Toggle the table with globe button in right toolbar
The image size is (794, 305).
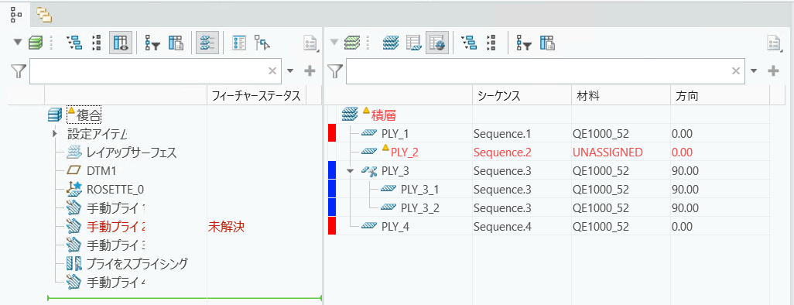tap(437, 43)
